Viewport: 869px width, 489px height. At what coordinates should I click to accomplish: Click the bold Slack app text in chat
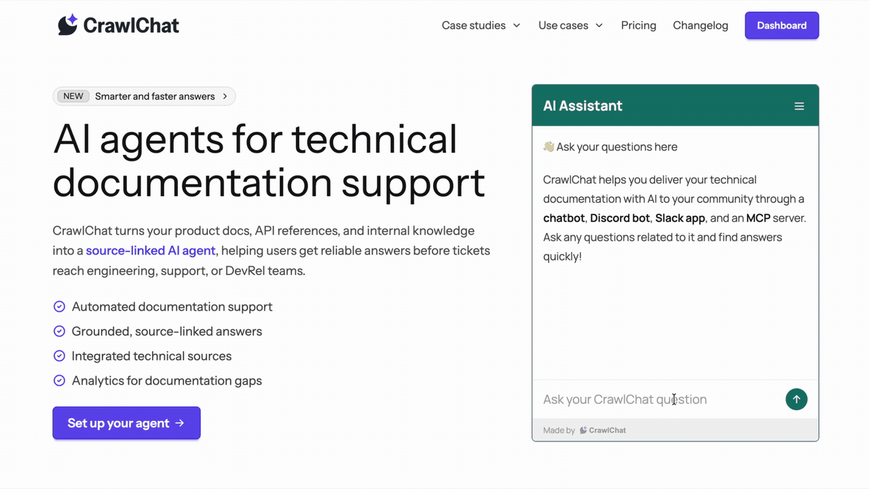coord(680,218)
